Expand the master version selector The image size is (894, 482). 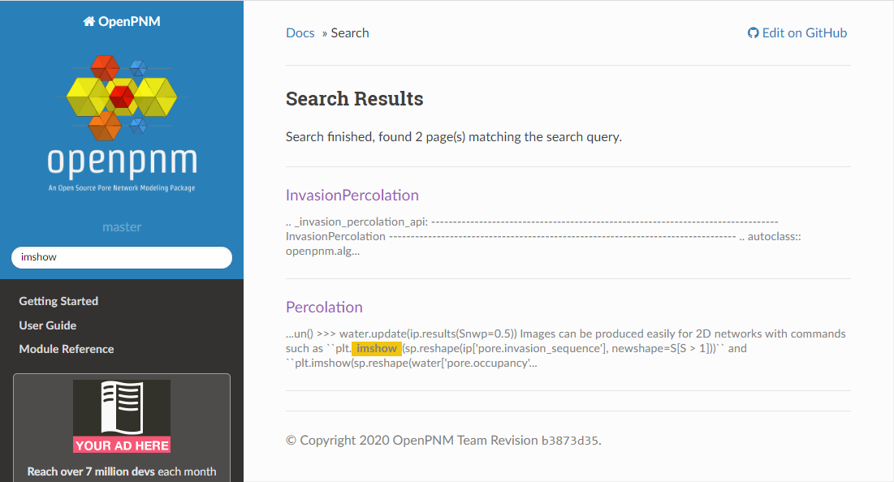(122, 227)
